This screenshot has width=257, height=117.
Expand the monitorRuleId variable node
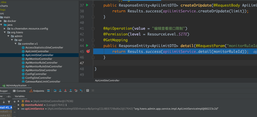(19, 105)
